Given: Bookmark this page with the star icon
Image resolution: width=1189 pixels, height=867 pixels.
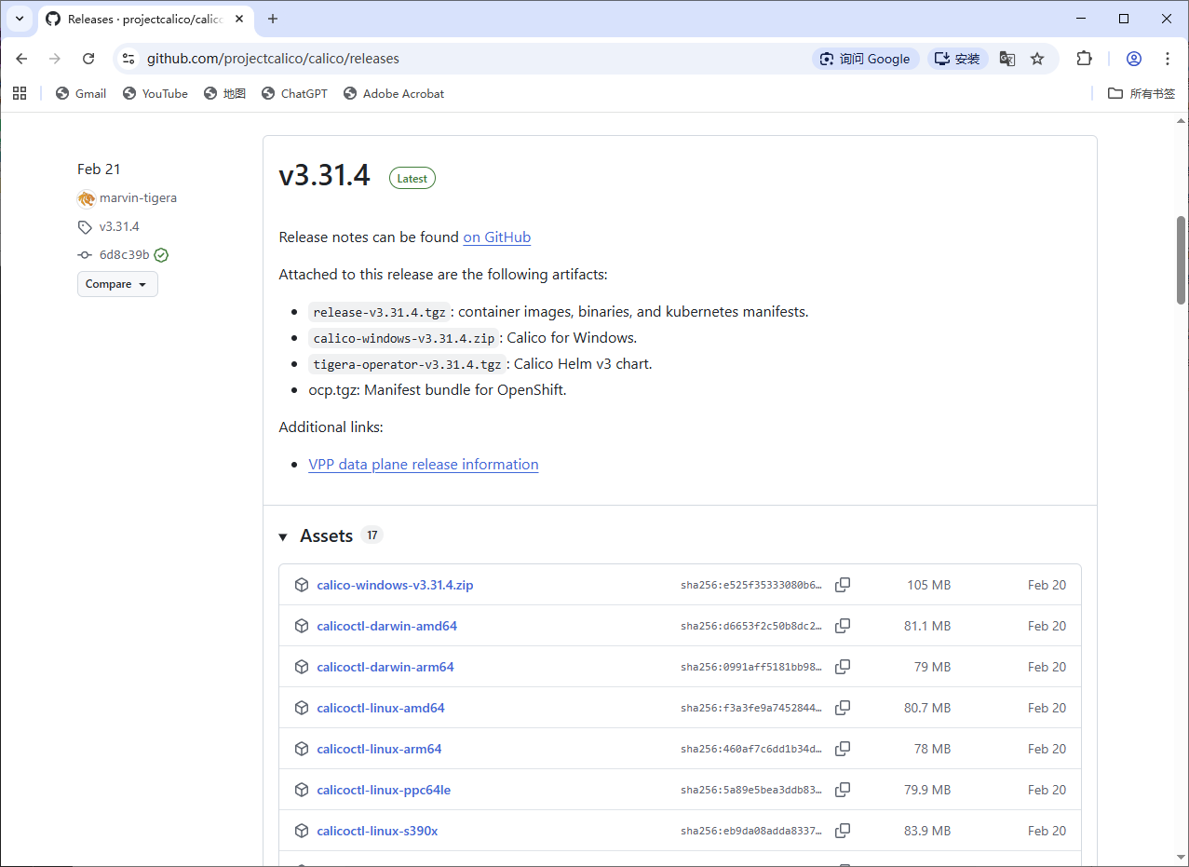Looking at the screenshot, I should point(1037,59).
